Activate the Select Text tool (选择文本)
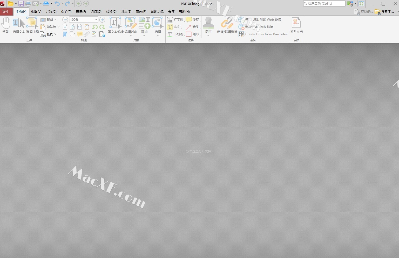 (19, 25)
